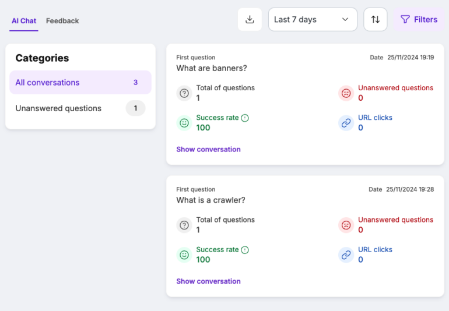The image size is (449, 311).
Task: Open the Last 7 days dropdown
Action: [x=313, y=19]
